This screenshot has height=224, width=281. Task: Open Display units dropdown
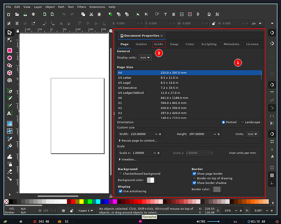pos(145,58)
